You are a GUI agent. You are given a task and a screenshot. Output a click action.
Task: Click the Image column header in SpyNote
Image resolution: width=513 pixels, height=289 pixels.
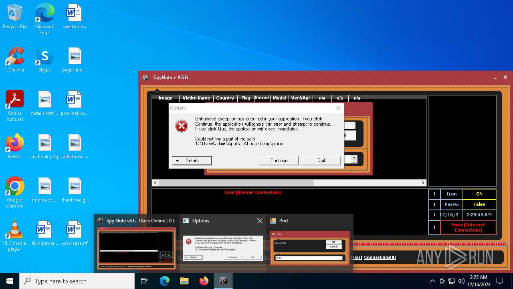click(x=166, y=98)
